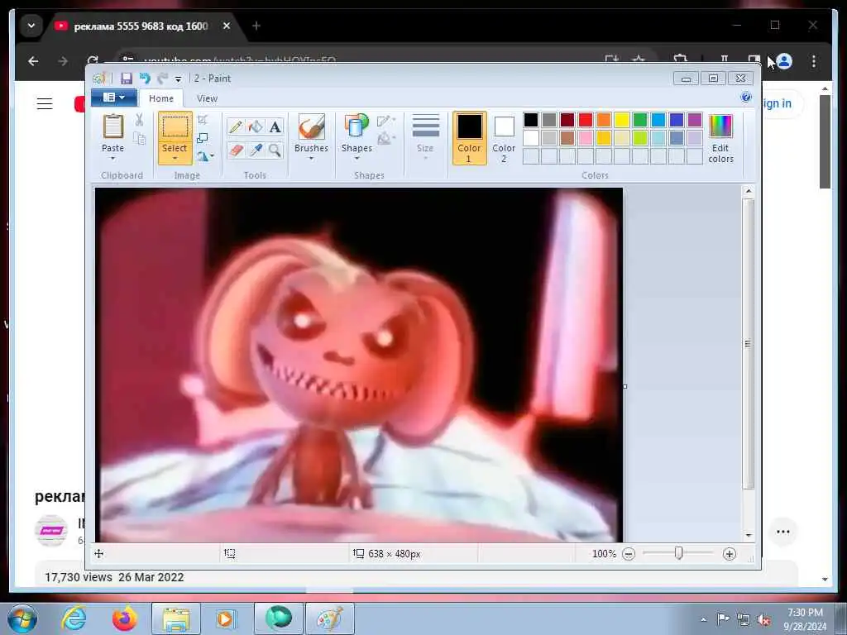Open Firefox from the taskbar
847x635 pixels.
click(x=125, y=618)
